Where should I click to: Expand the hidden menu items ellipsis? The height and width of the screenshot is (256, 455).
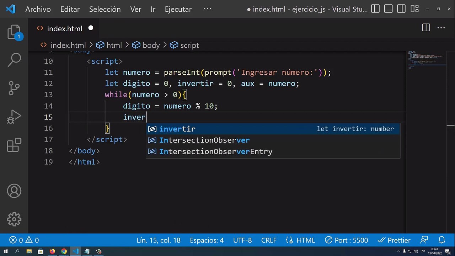coord(207,9)
